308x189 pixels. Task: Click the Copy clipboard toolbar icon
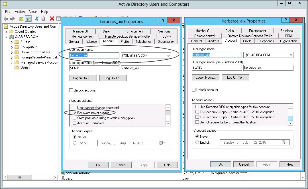pyautogui.click(x=43, y=19)
